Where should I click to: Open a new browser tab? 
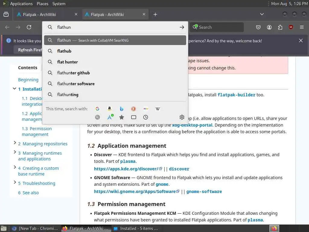[155, 14]
